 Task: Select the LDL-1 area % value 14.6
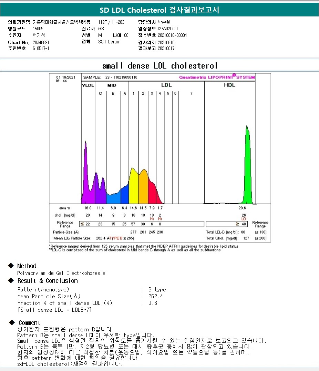pyautogui.click(x=133, y=208)
